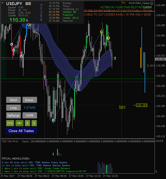The image size is (166, 179).
Task: Click the 110.306 current price tag
Action: coord(160,59)
